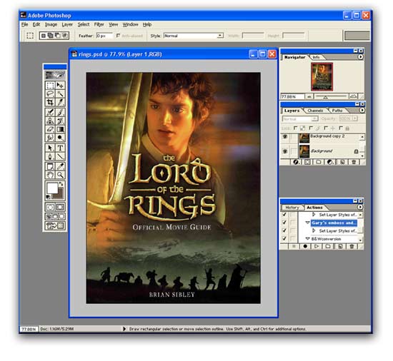Click the swap foreground/background colors arrow
The image size is (393, 361).
[x=61, y=184]
